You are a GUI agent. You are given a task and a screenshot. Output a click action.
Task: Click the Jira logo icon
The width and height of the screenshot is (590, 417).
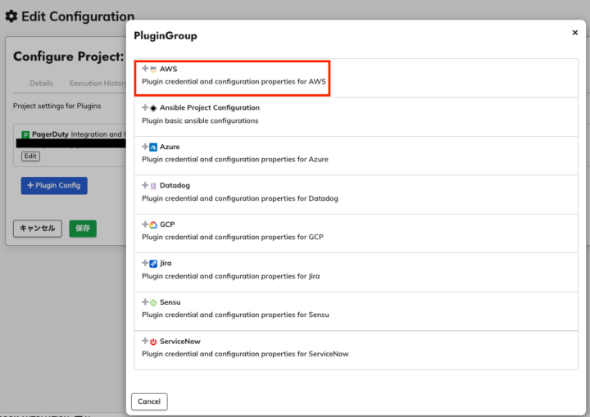click(x=153, y=264)
